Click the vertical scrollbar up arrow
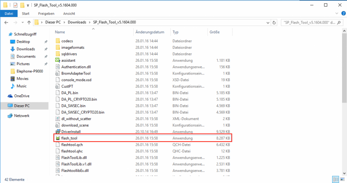347x183 pixels. pos(344,31)
